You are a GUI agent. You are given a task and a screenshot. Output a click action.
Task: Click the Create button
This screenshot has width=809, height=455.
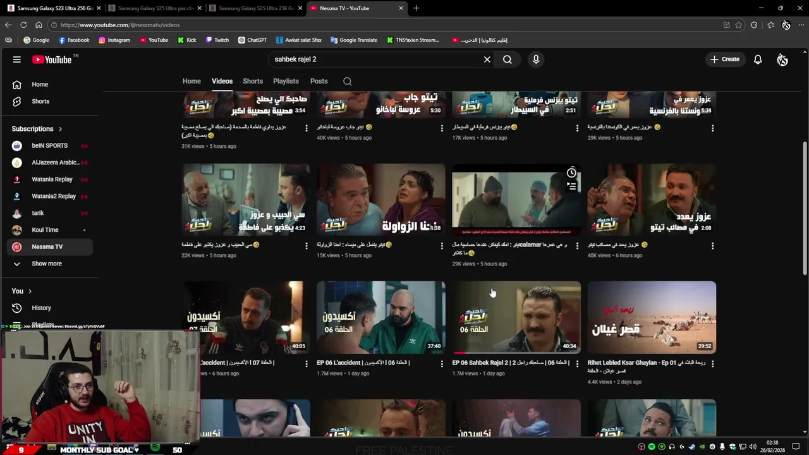[725, 59]
